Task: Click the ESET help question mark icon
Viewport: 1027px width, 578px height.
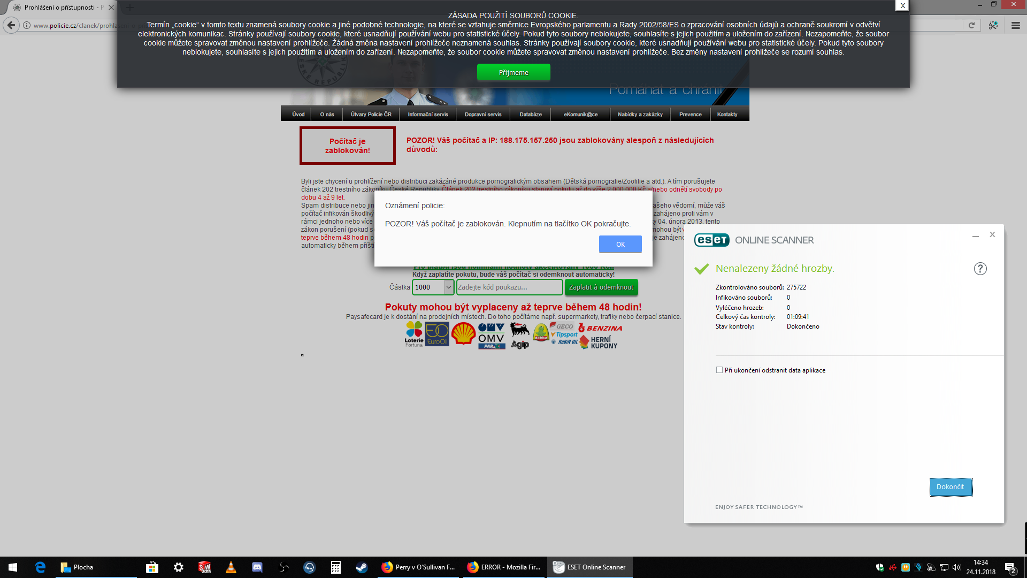Action: (x=980, y=269)
